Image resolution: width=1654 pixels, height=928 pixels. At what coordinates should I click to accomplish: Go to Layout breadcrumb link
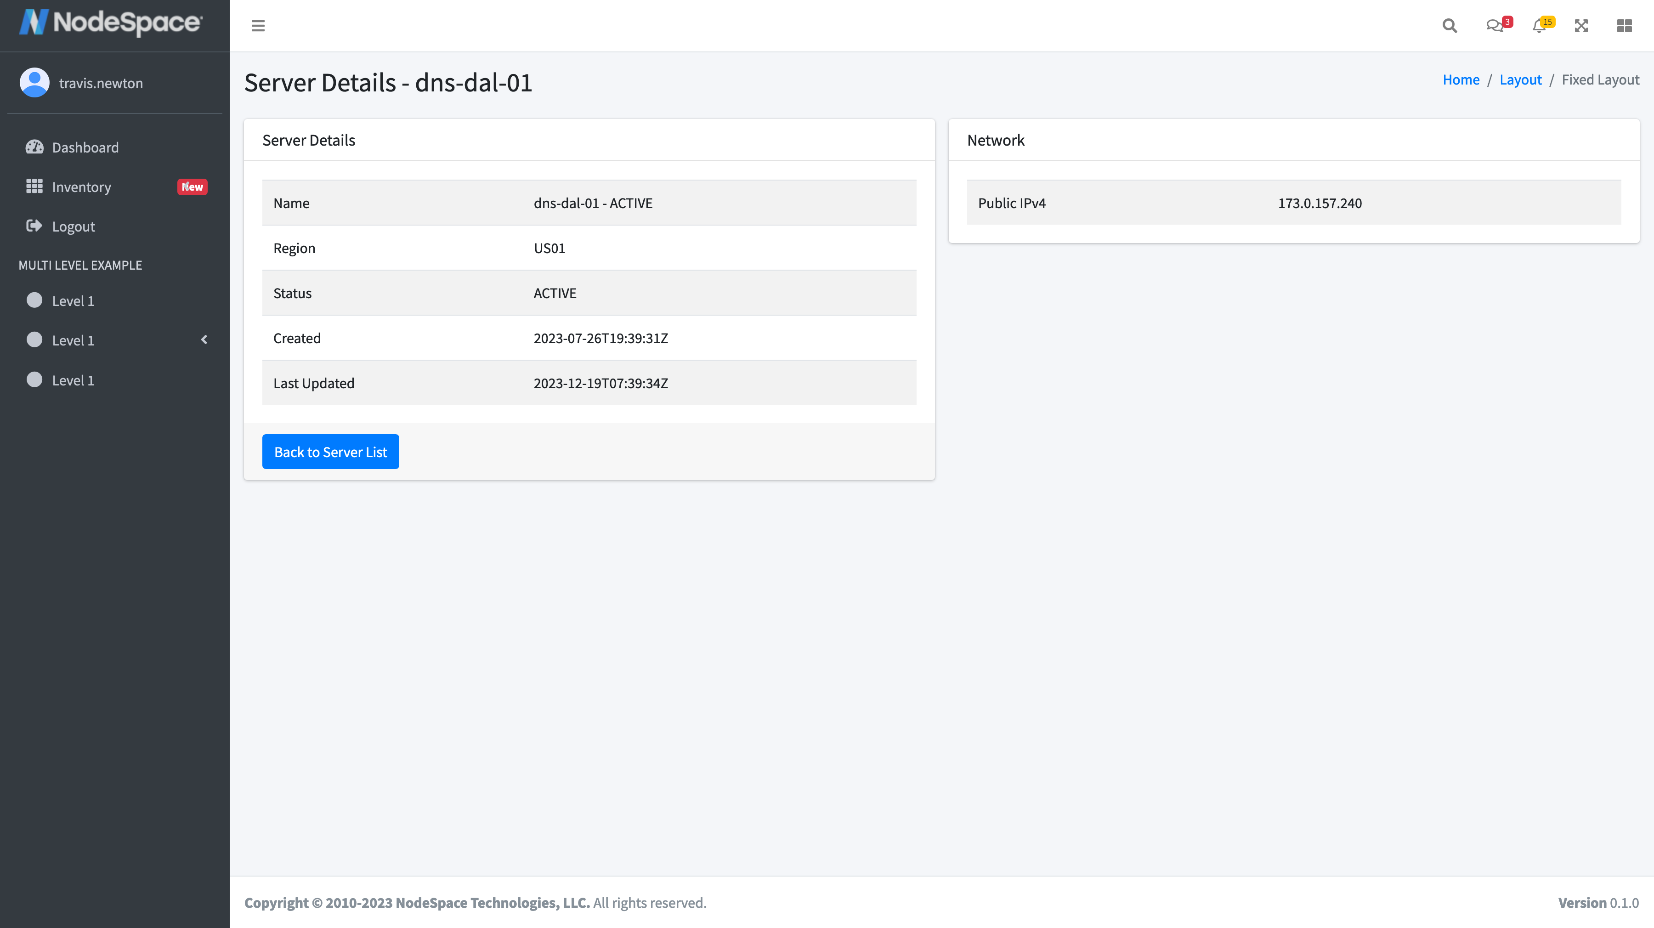click(1520, 79)
